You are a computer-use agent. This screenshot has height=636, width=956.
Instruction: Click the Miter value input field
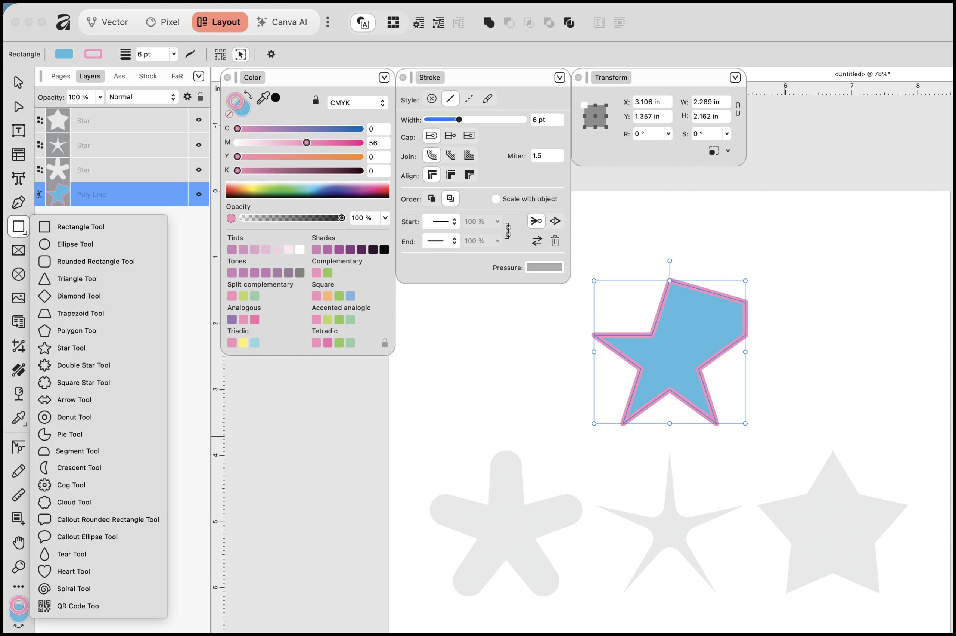pos(546,156)
